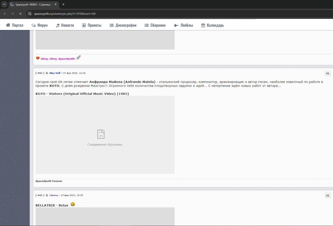This screenshot has height=226, width=333.
Task: Open the Форум menu item
Action: click(x=39, y=25)
